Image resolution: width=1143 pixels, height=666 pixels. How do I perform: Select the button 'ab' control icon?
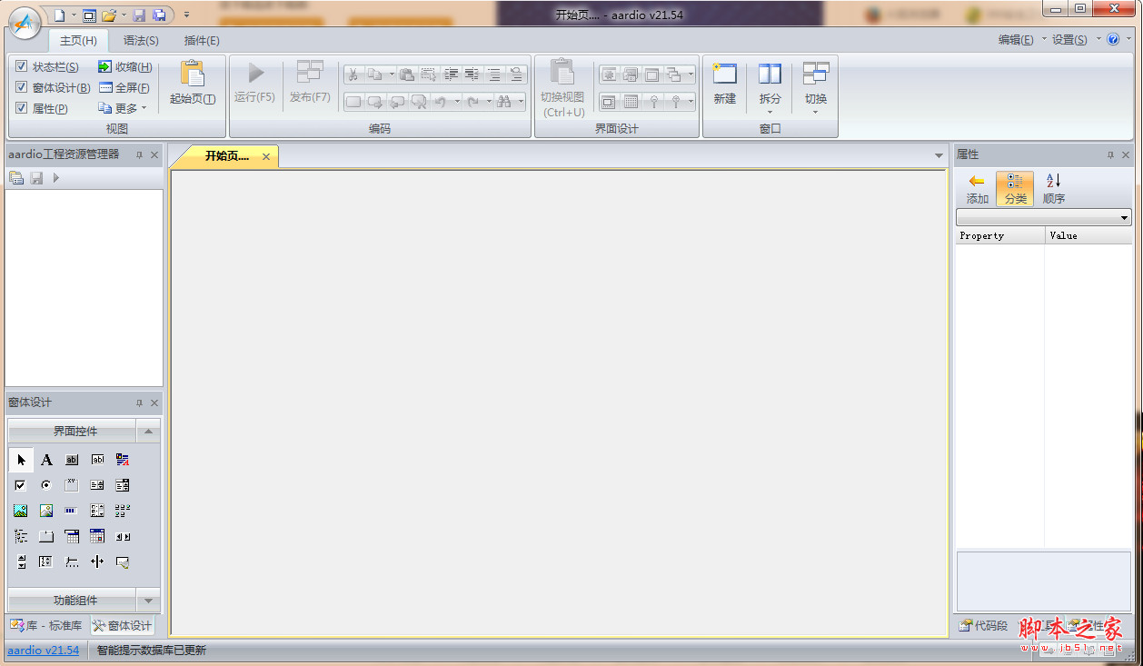(x=72, y=460)
